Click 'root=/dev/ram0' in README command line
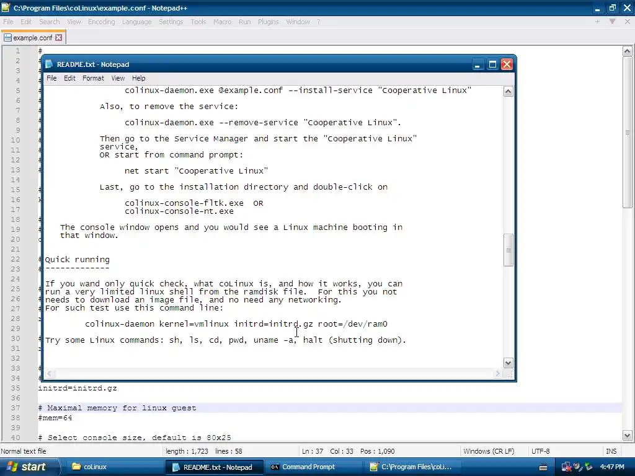Screen dimensions: 635x476 pyautogui.click(x=352, y=324)
